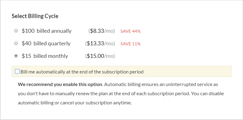The image size is (243, 120).
Task: Click bold 'We recommend you enable this option'
Action: (60, 84)
